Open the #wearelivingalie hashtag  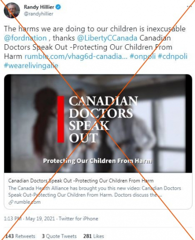(31, 65)
